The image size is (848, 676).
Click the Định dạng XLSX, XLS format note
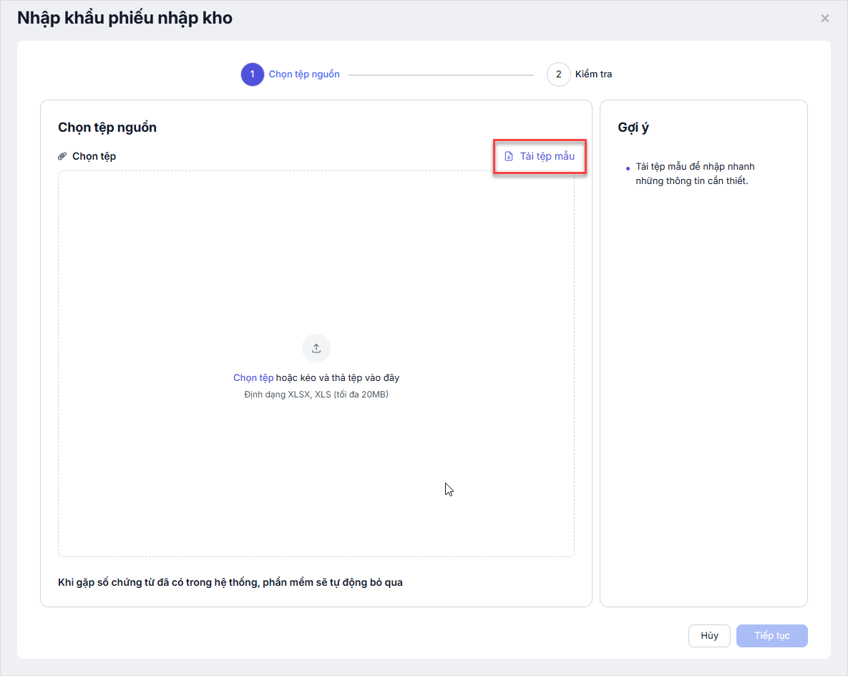pos(316,395)
